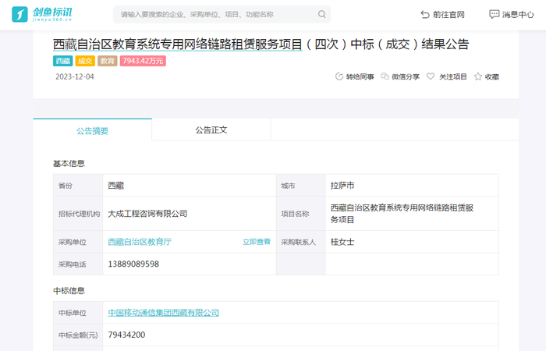The width and height of the screenshot is (546, 351).
Task: Click the date 2023-12-04
Action: click(75, 76)
